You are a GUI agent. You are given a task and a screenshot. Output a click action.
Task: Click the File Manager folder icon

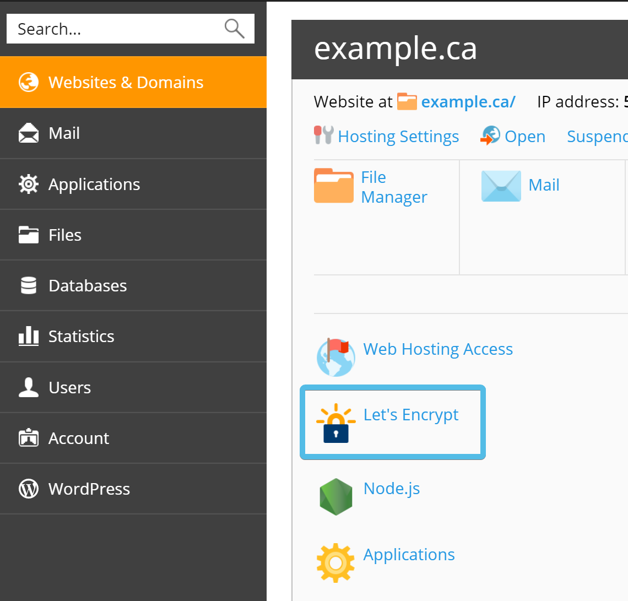coord(334,186)
